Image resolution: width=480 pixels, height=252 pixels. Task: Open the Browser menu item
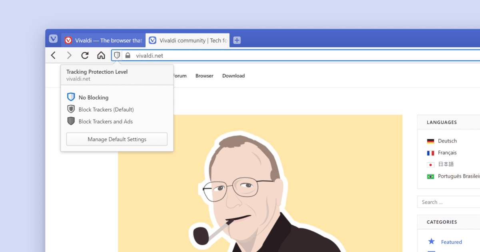[204, 76]
